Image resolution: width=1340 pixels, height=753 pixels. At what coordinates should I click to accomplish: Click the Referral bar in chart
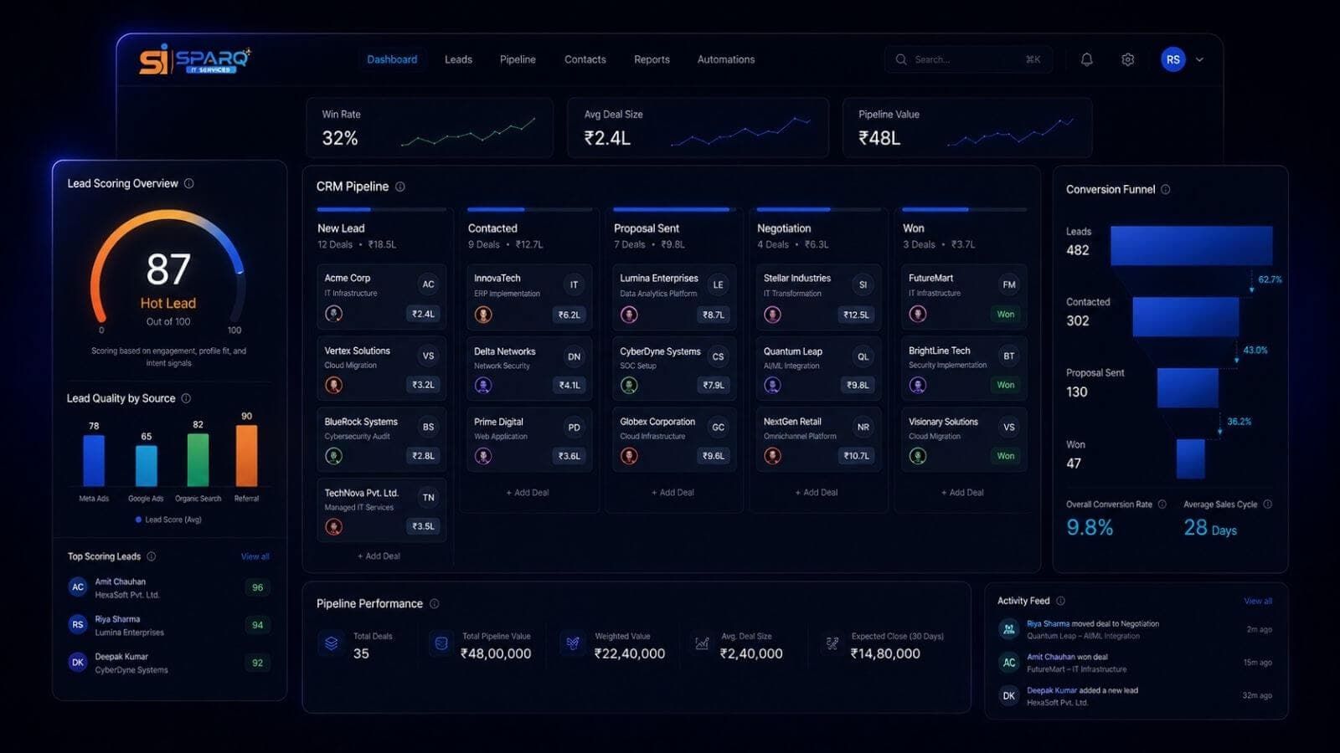246,455
